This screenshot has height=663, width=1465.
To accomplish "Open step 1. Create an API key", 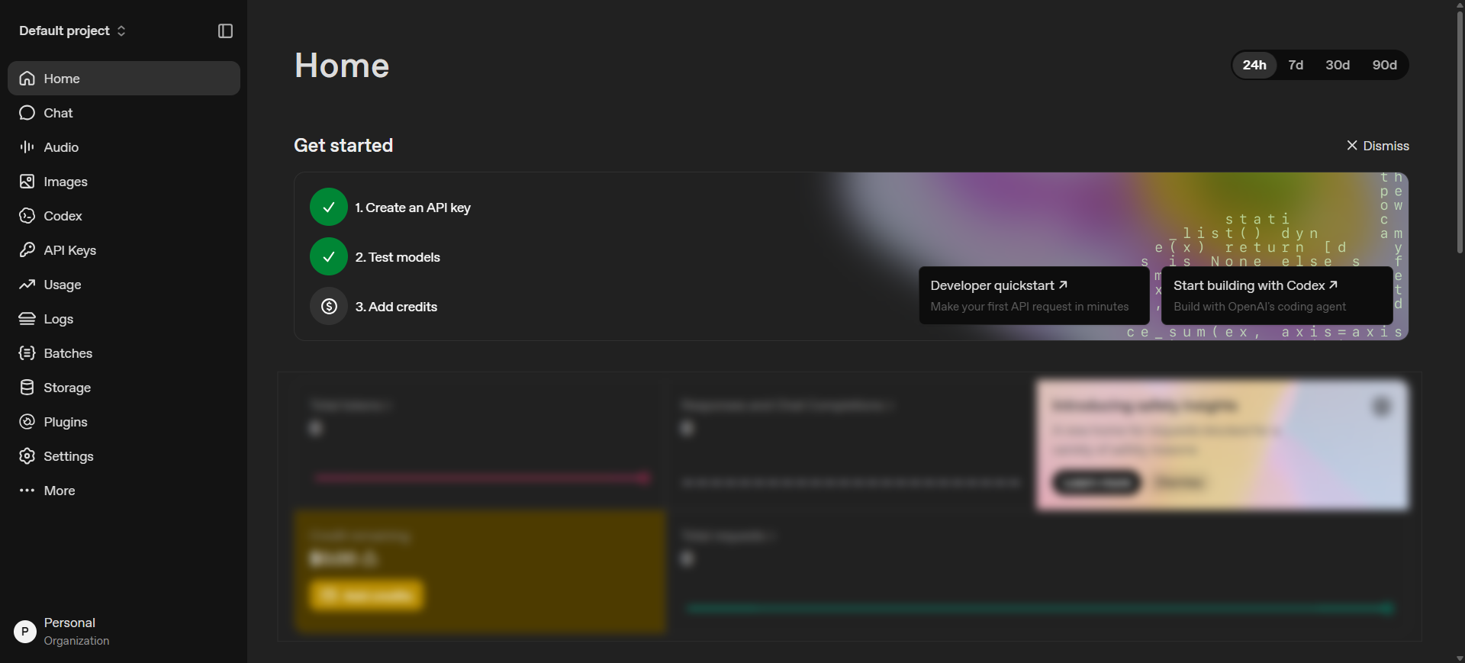I will [x=413, y=208].
